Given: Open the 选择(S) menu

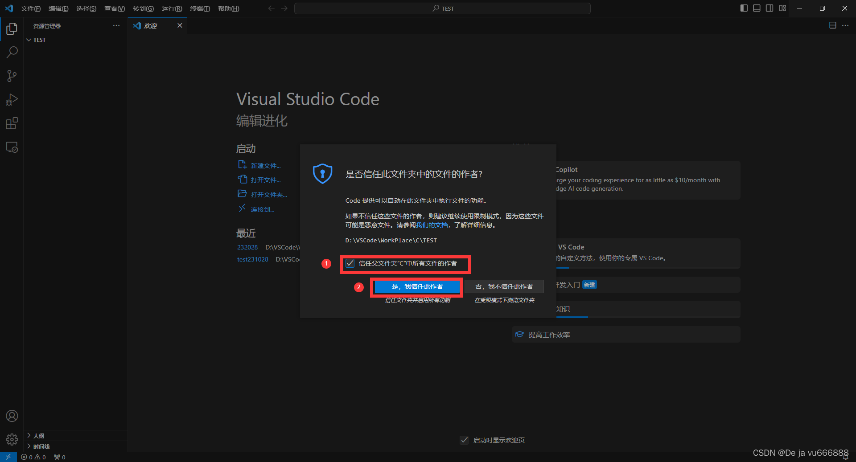Looking at the screenshot, I should (86, 8).
